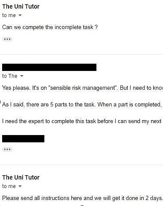Click the partial icon at the bottom edge

(82, 205)
